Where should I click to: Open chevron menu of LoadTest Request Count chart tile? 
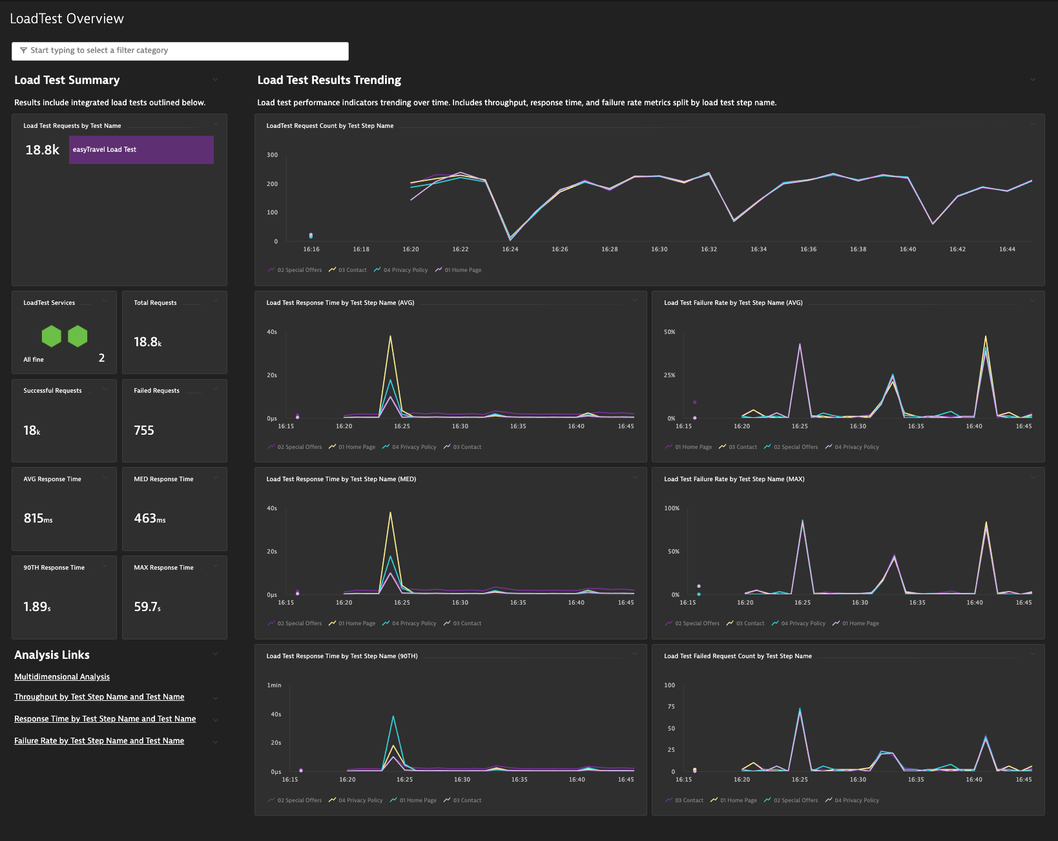(1033, 124)
